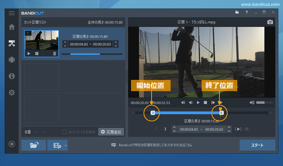
Task: Step forward one frame
Action: coord(213,103)
